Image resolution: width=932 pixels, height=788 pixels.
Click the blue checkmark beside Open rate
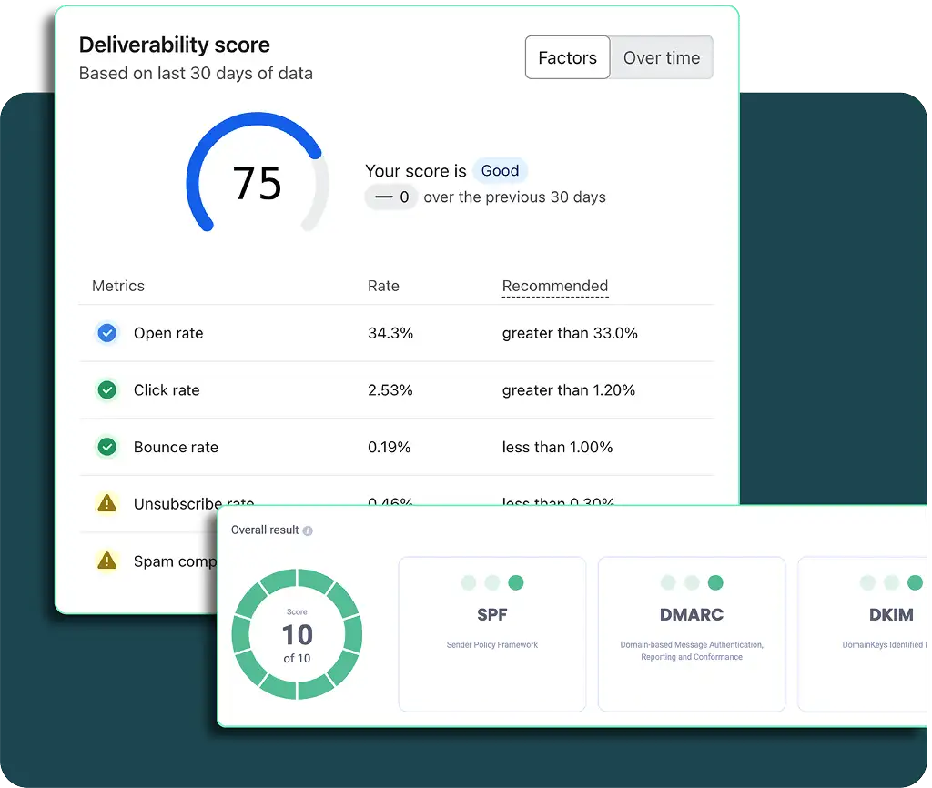[x=107, y=333]
